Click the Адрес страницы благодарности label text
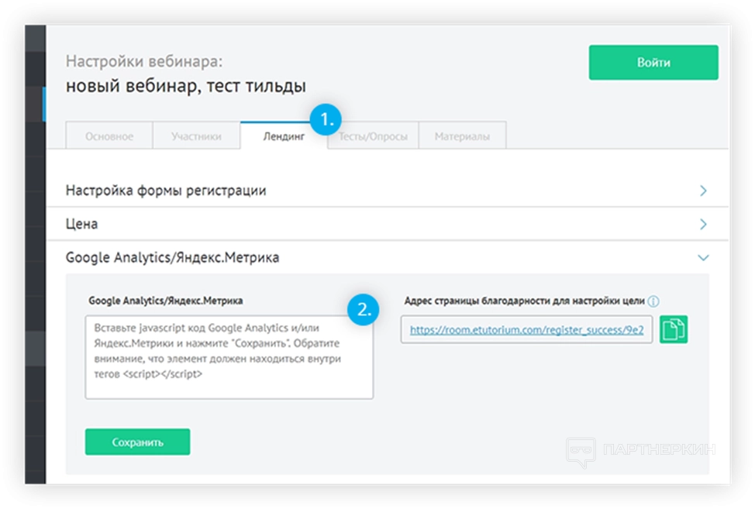The width and height of the screenshot is (755, 509). pos(524,301)
